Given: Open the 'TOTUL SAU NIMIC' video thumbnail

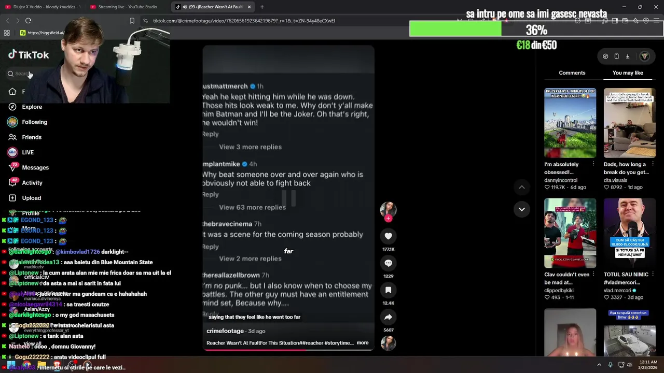Looking at the screenshot, I should [x=629, y=233].
